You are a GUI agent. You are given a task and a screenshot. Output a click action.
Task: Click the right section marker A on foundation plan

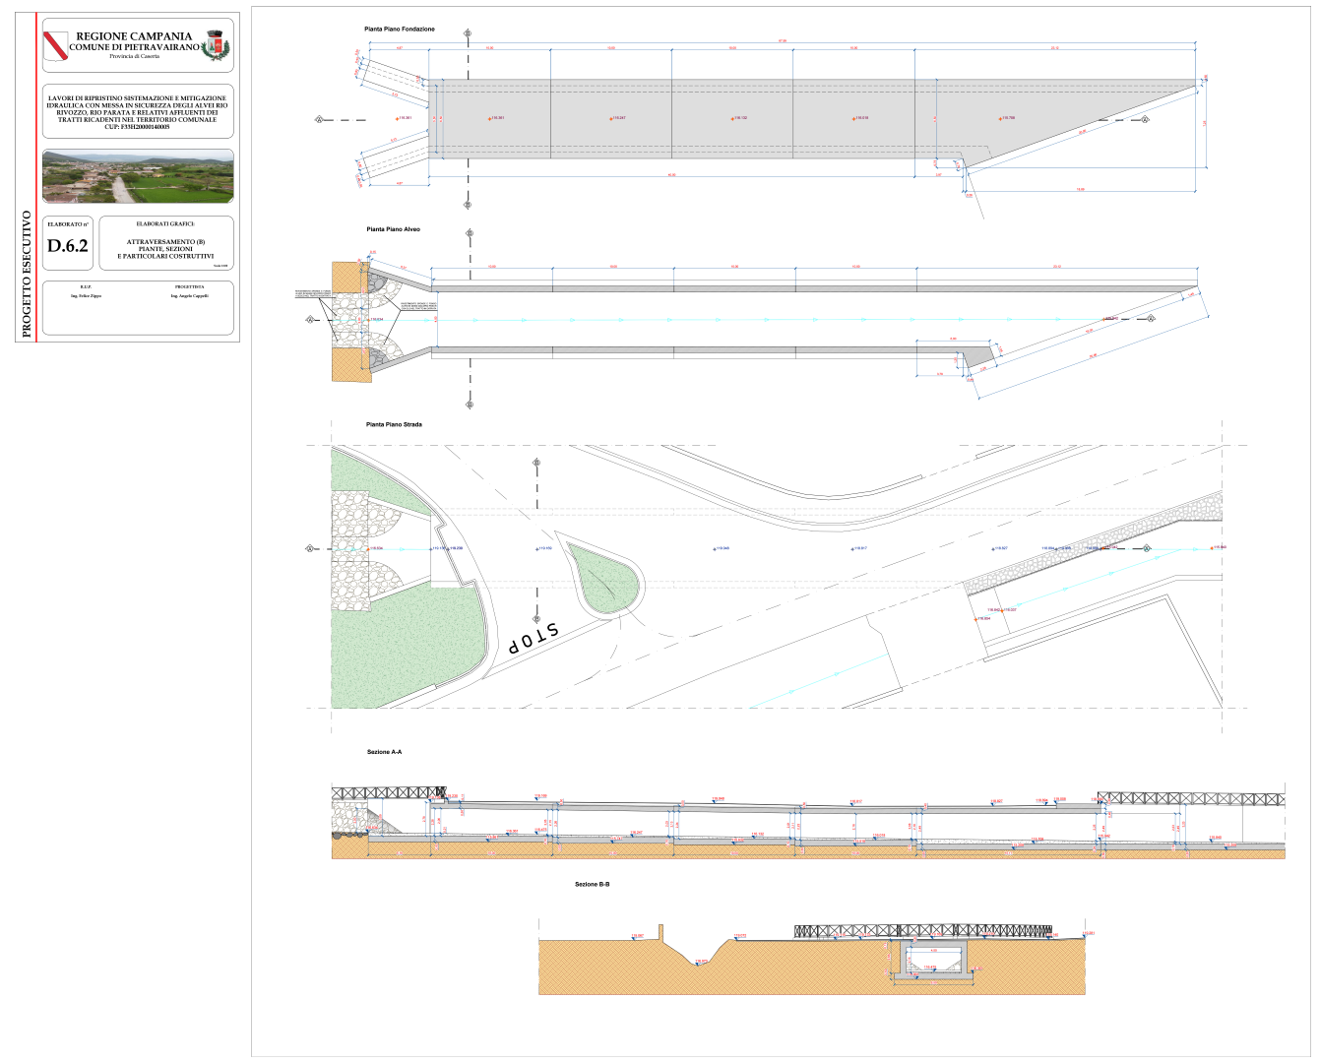point(1147,119)
